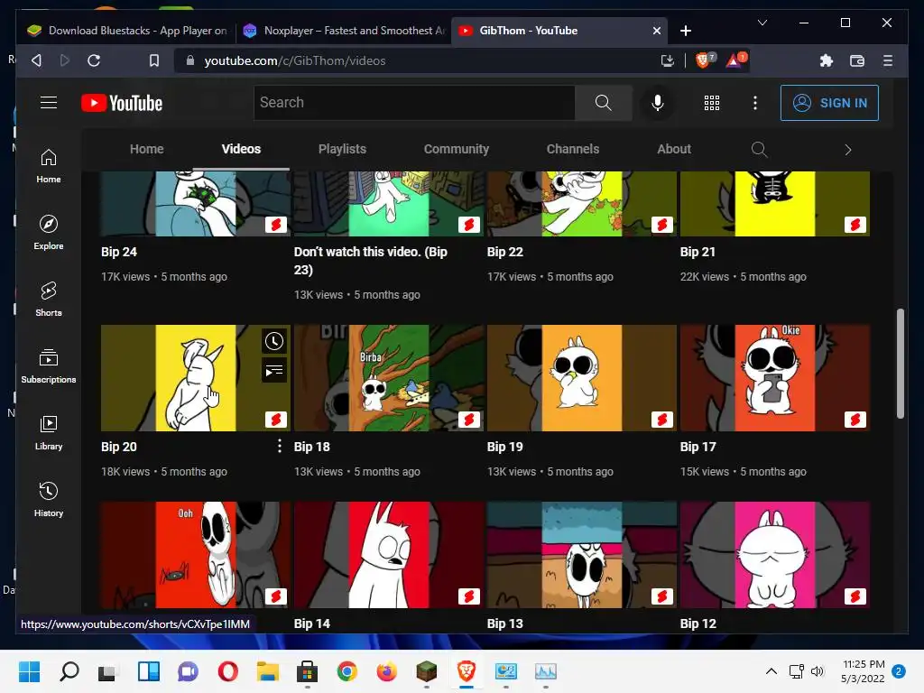924x693 pixels.
Task: Click the Bip 20 yellow thumbnail
Action: point(195,378)
